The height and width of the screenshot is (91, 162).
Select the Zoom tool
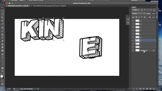pos(2,71)
